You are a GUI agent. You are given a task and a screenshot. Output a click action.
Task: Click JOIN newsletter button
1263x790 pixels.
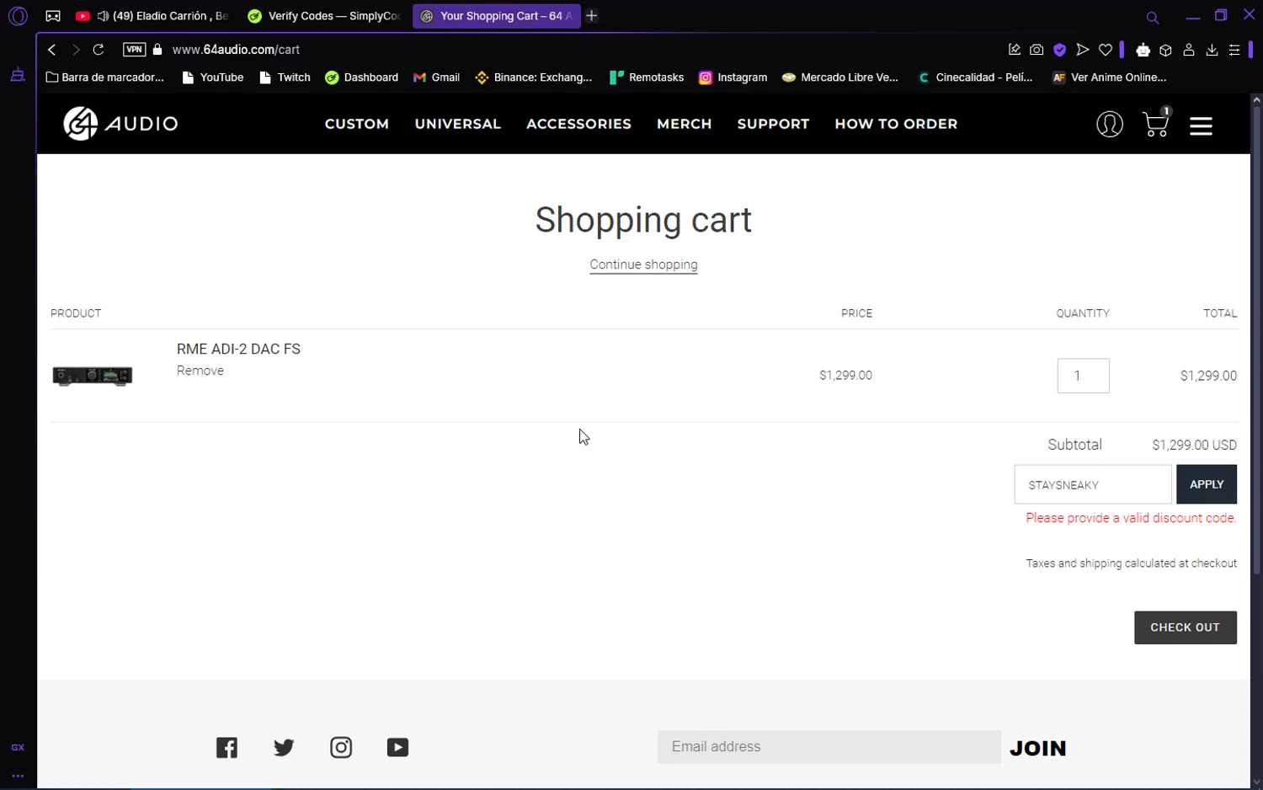click(1037, 748)
